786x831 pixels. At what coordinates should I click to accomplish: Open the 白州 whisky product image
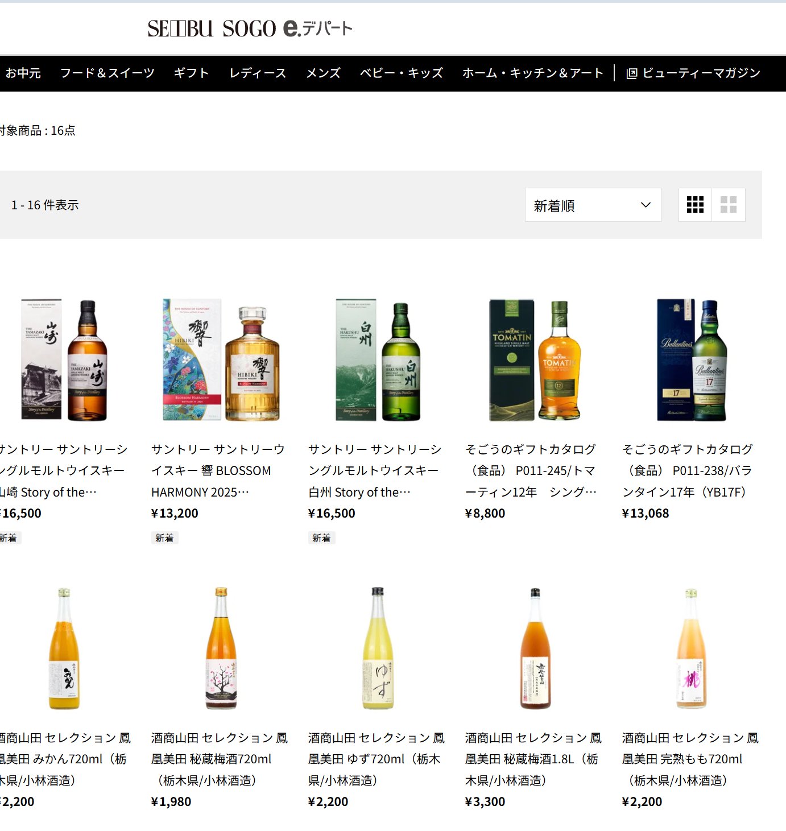(x=378, y=360)
